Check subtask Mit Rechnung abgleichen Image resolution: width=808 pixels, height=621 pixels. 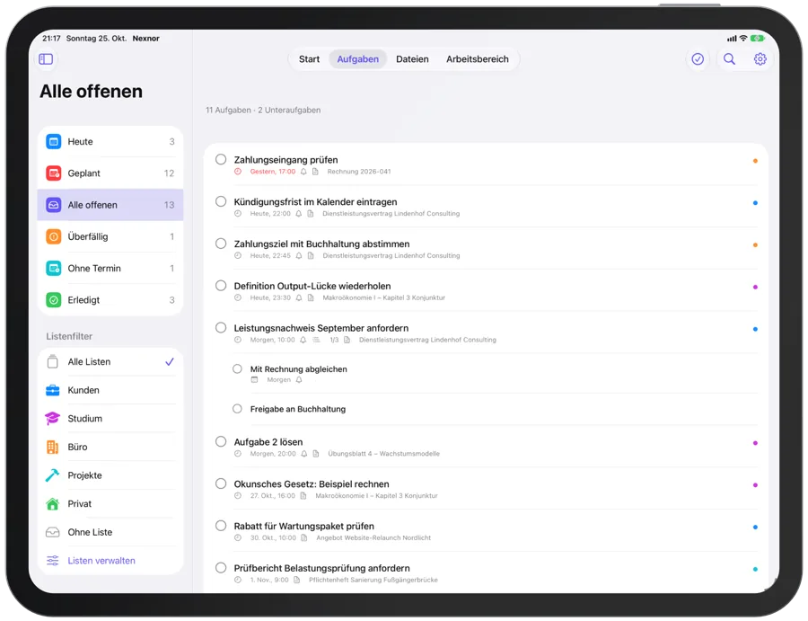[237, 368]
